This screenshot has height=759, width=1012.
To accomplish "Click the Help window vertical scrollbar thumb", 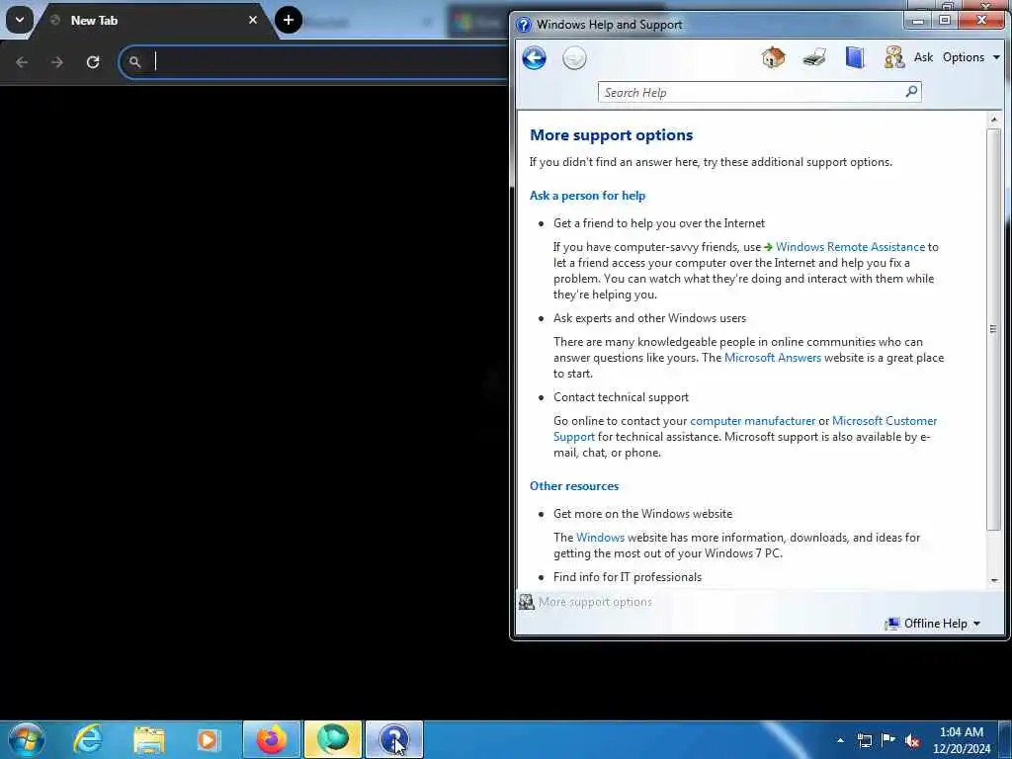I will 994,329.
